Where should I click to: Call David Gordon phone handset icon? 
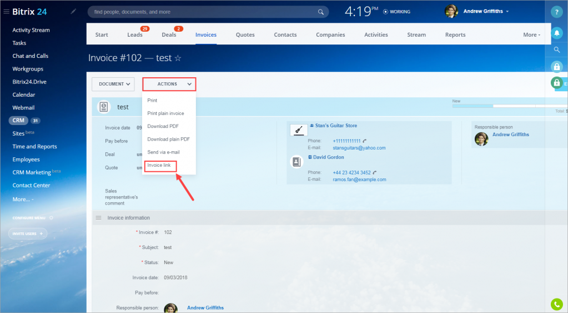click(375, 173)
